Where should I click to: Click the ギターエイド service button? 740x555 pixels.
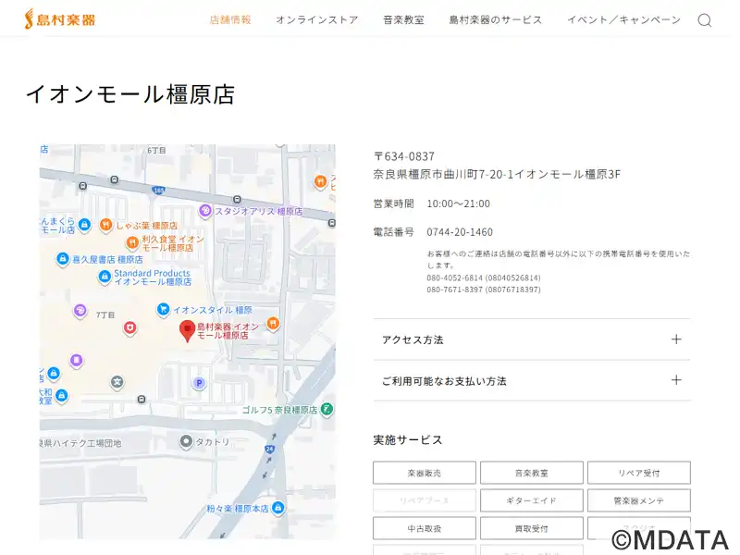532,500
